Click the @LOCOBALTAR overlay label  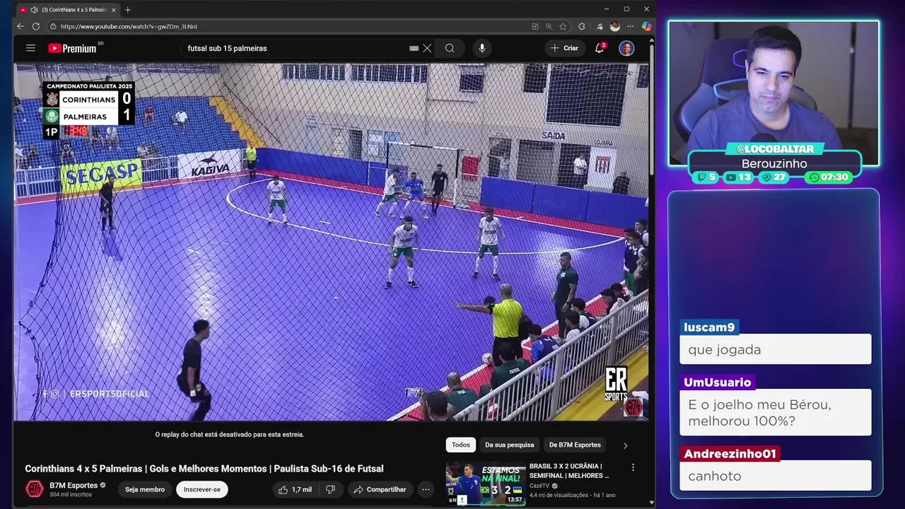pos(774,148)
